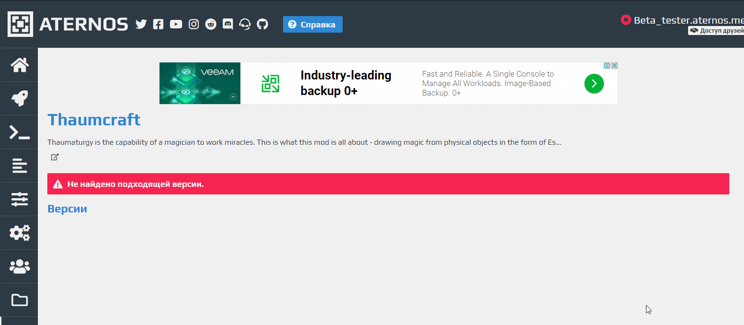Click the Veeam ad image thumbnail
This screenshot has height=325, width=744.
pyautogui.click(x=200, y=83)
